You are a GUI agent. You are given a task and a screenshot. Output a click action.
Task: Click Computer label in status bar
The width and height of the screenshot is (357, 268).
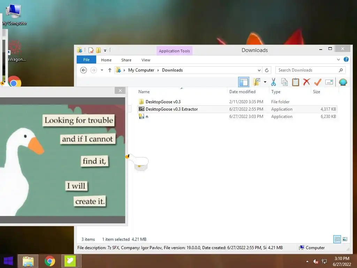[315, 248]
